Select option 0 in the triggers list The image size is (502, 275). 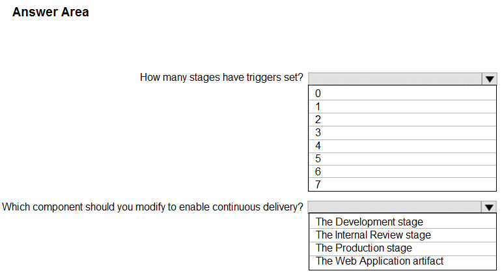tap(403, 93)
